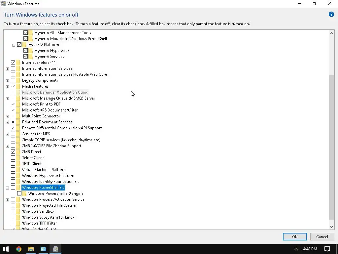Check Windows PowerShell 2.0 Engine checkbox

pyautogui.click(x=19, y=193)
